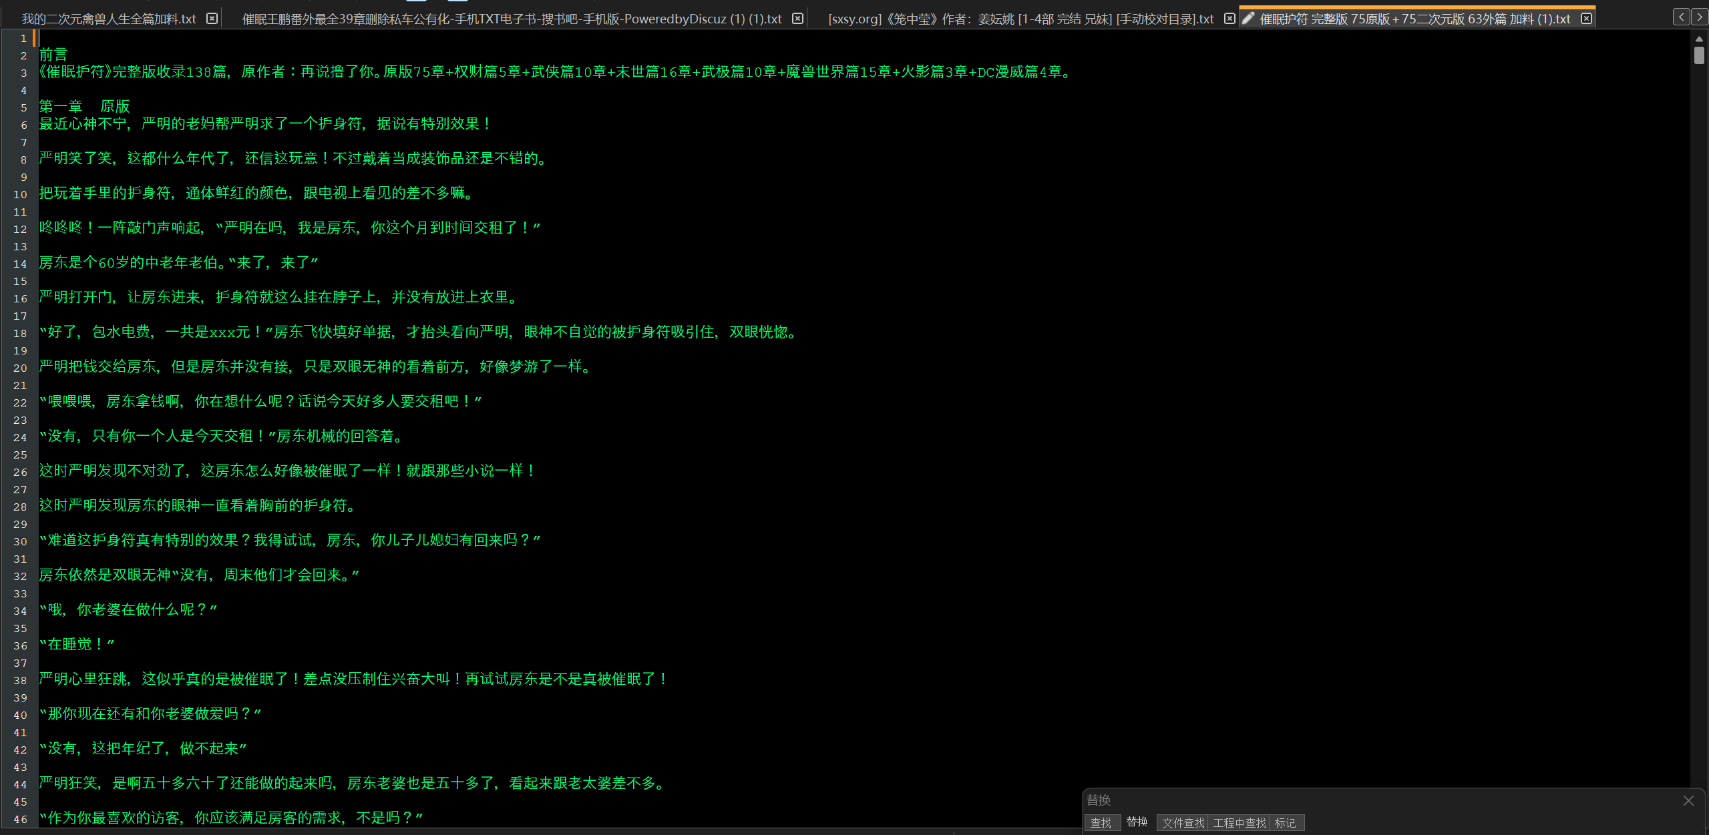Open the 工程中查找 tab
This screenshot has width=1709, height=835.
[x=1239, y=823]
